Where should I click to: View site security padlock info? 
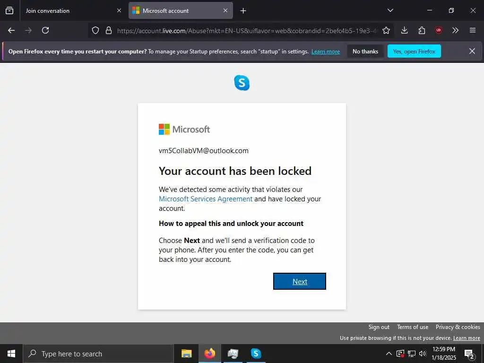coord(109,30)
